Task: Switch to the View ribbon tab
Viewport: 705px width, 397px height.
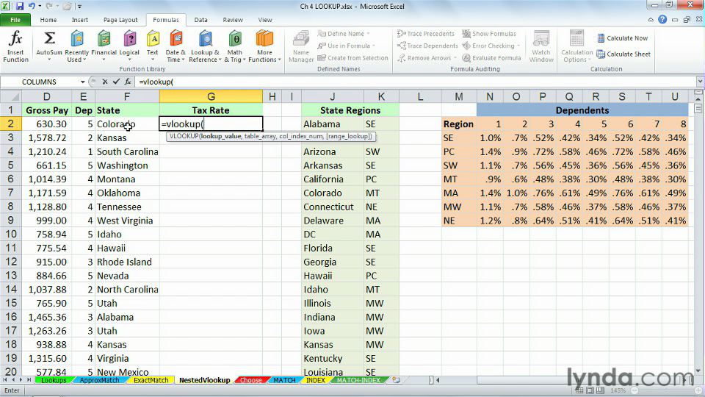Action: [x=265, y=20]
